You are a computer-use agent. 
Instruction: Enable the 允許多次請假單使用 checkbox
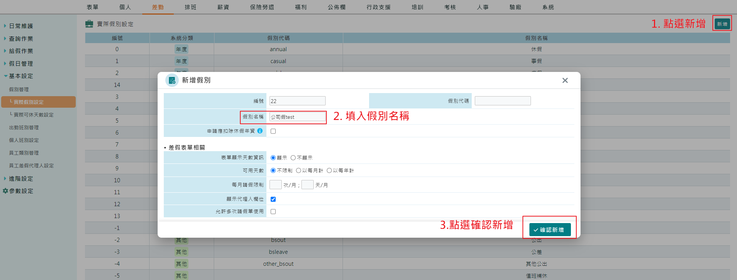273,212
